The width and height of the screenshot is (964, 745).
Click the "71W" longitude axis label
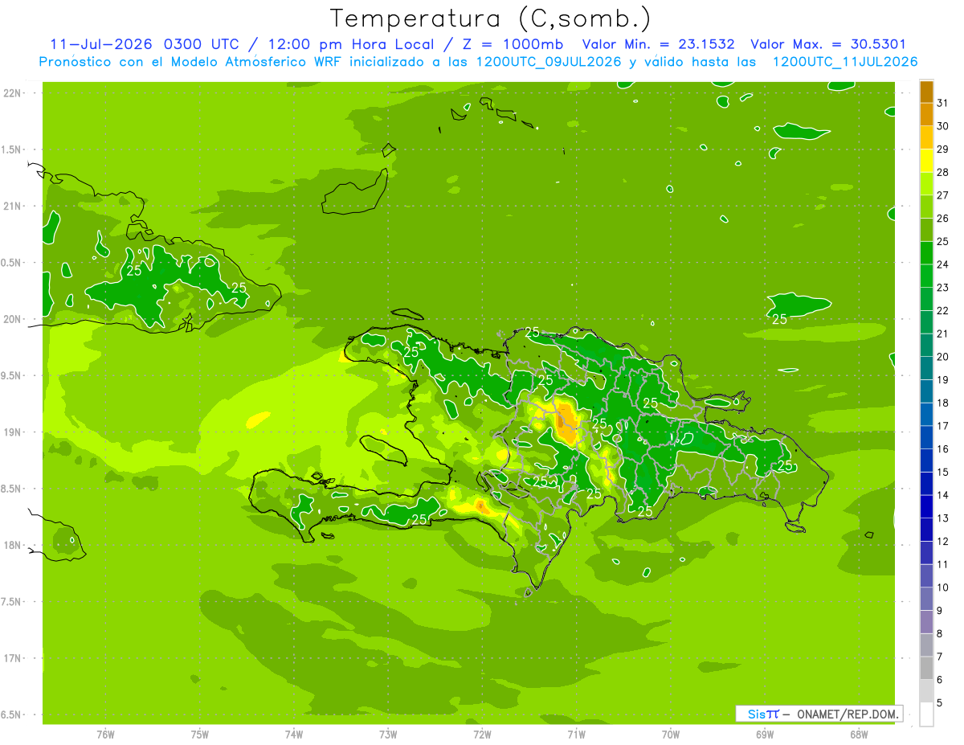click(576, 735)
